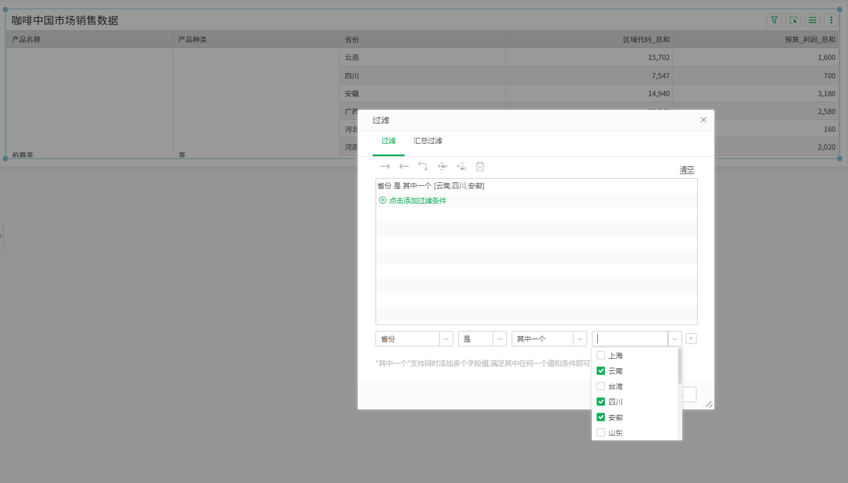The image size is (848, 483).
Task: Enable the 山东 checkbox
Action: tap(601, 433)
